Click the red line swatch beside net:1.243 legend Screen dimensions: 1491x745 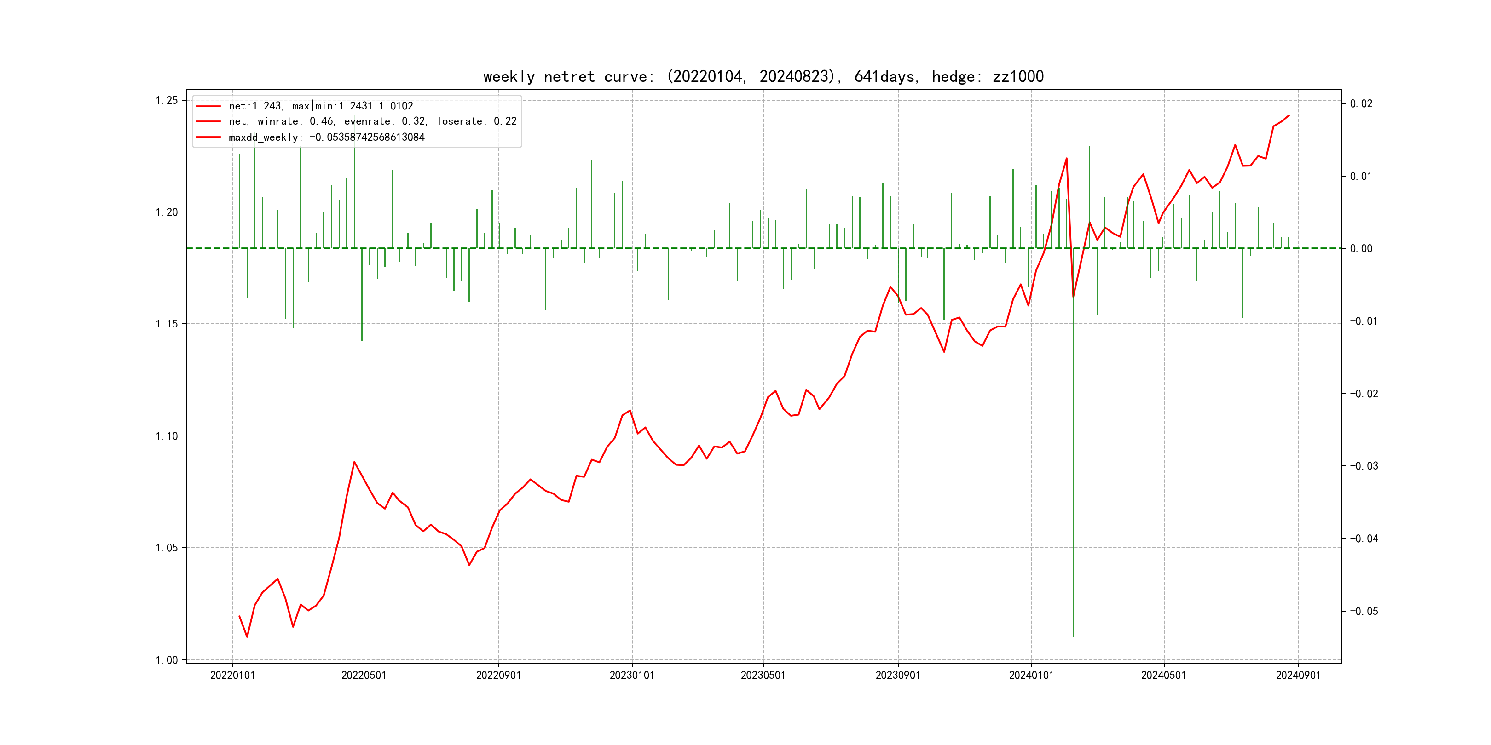point(208,106)
